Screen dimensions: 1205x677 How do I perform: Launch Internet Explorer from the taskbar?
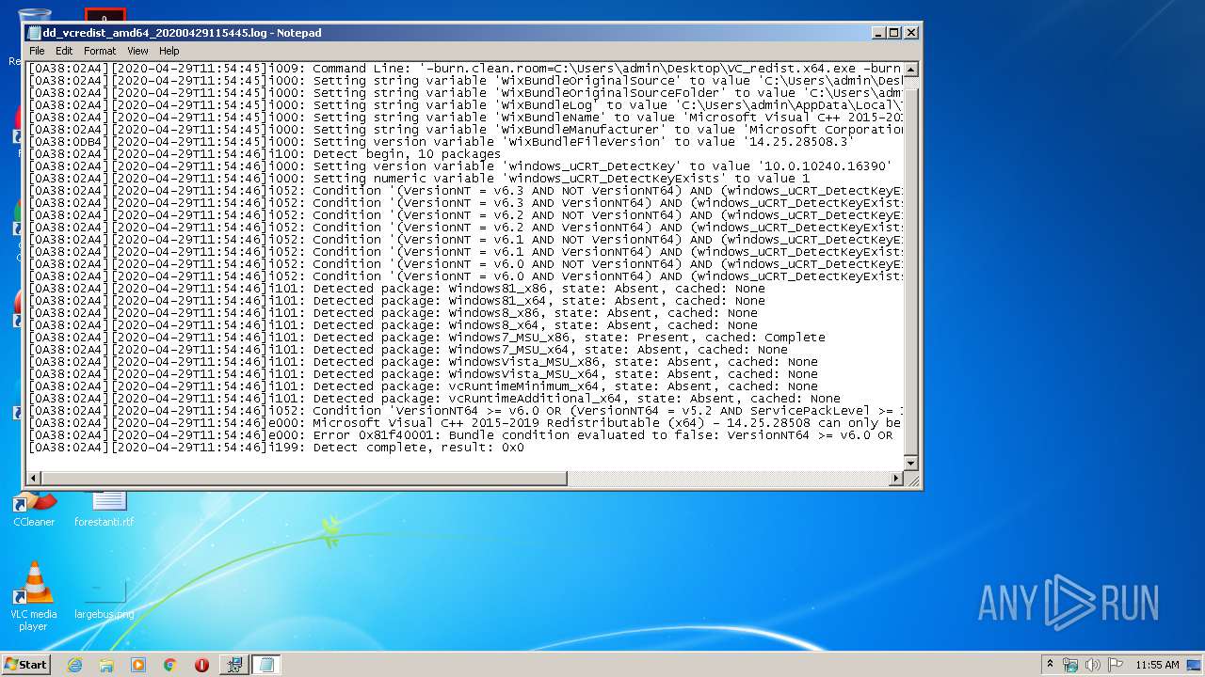pos(74,665)
